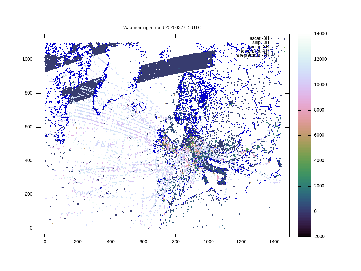Click the -2000 label below the color bar
The image size is (361, 271).
click(319, 237)
